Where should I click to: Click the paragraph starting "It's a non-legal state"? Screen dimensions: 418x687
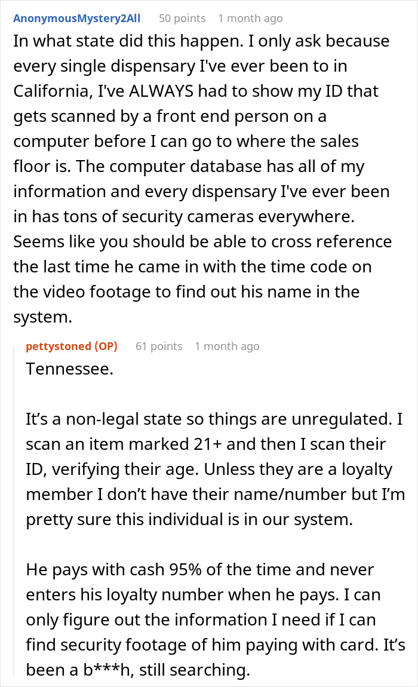point(216,469)
